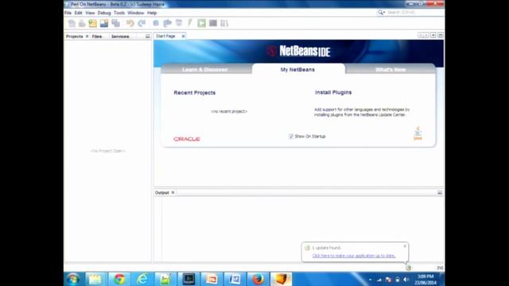Click the "1 update found" notification text
The height and width of the screenshot is (286, 509).
pyautogui.click(x=326, y=248)
